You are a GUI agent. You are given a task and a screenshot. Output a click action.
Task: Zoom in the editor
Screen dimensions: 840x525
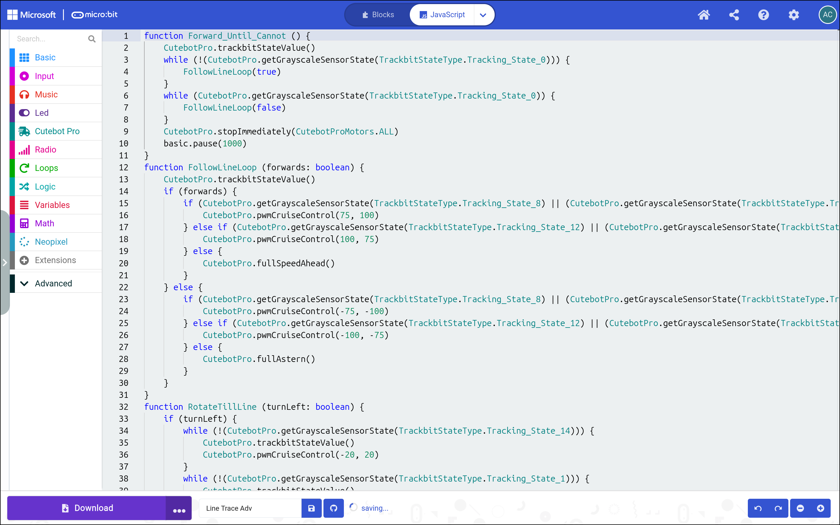(820, 508)
